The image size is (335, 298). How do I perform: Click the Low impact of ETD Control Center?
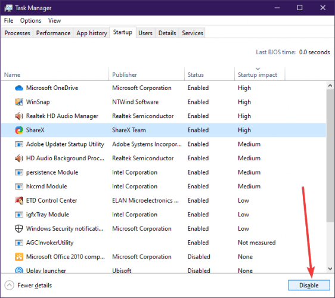244,200
